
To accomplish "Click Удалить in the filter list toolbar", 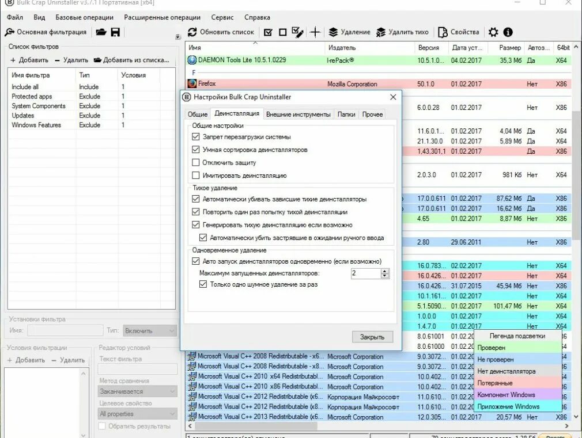I will coord(71,60).
